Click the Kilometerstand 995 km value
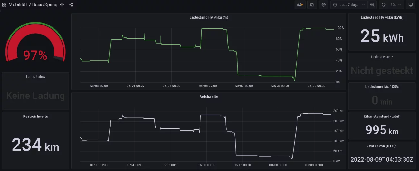The height and width of the screenshot is (171, 419). coord(382,130)
